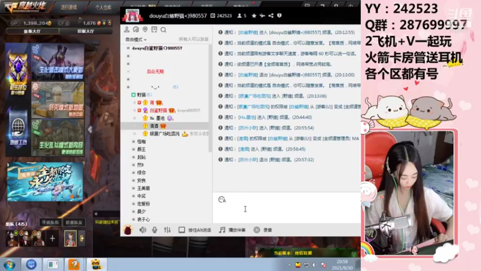Click inside the chat message input area
The width and height of the screenshot is (481, 271).
click(x=287, y=209)
